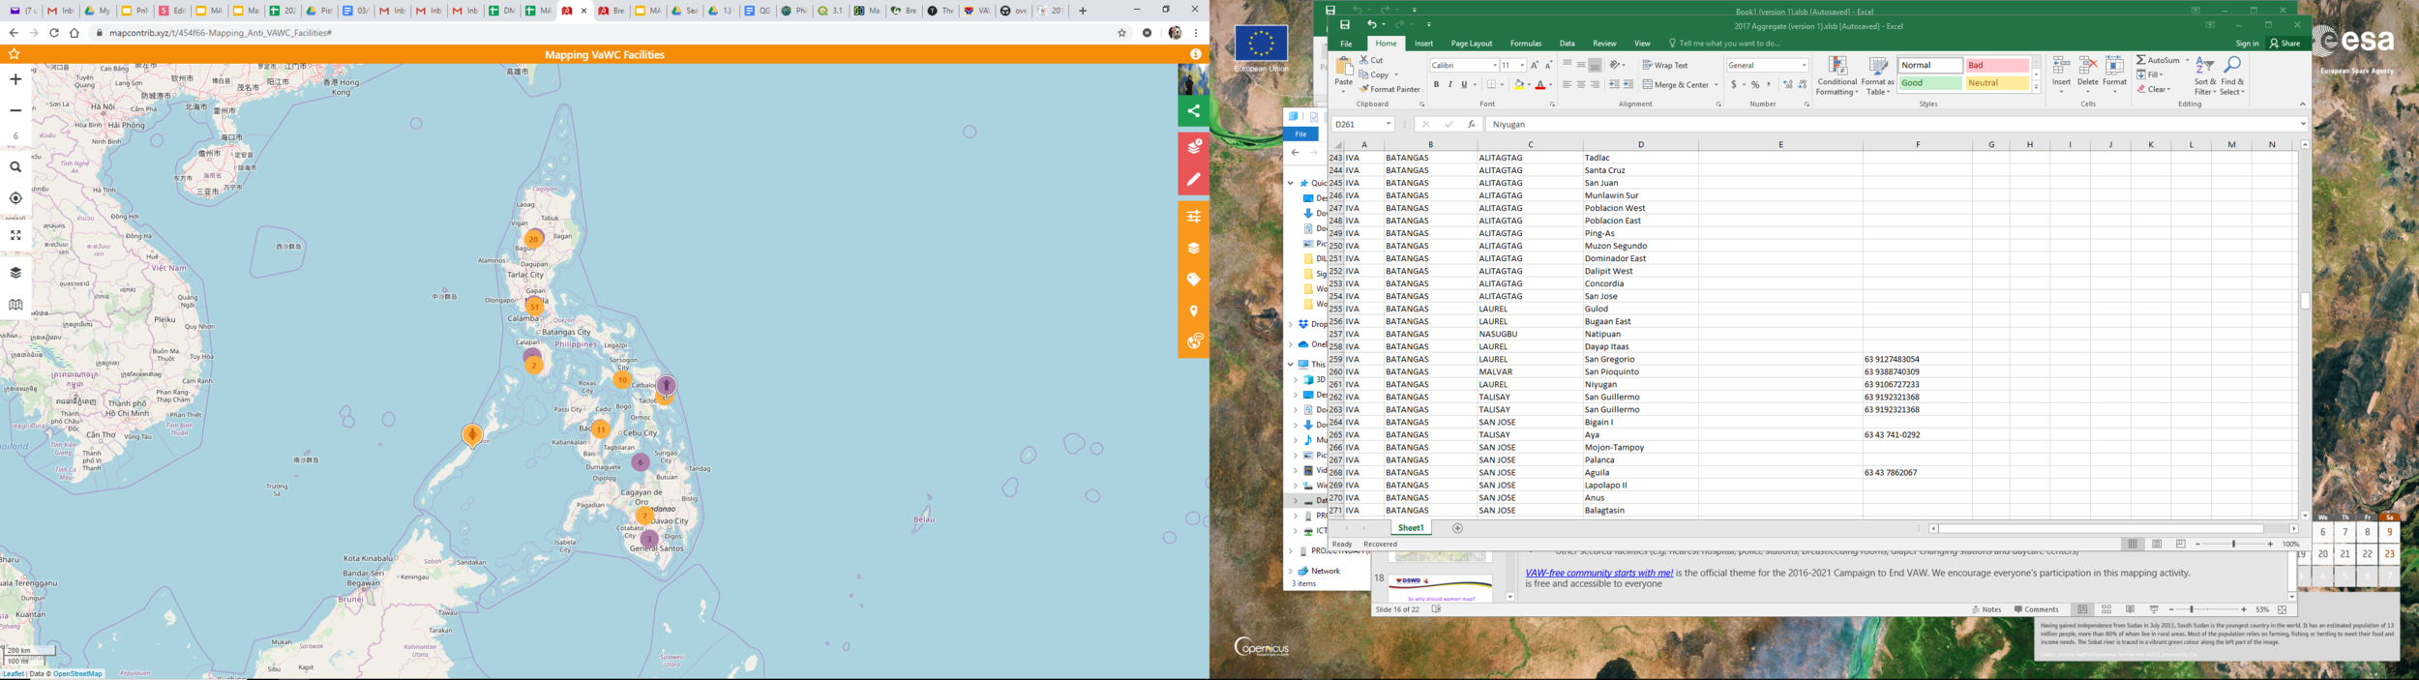Open the orange location pin button

coord(1194,310)
